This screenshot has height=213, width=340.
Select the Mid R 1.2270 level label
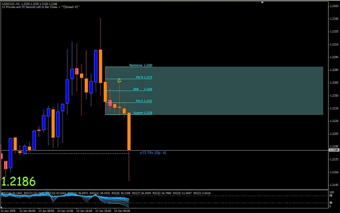click(144, 77)
